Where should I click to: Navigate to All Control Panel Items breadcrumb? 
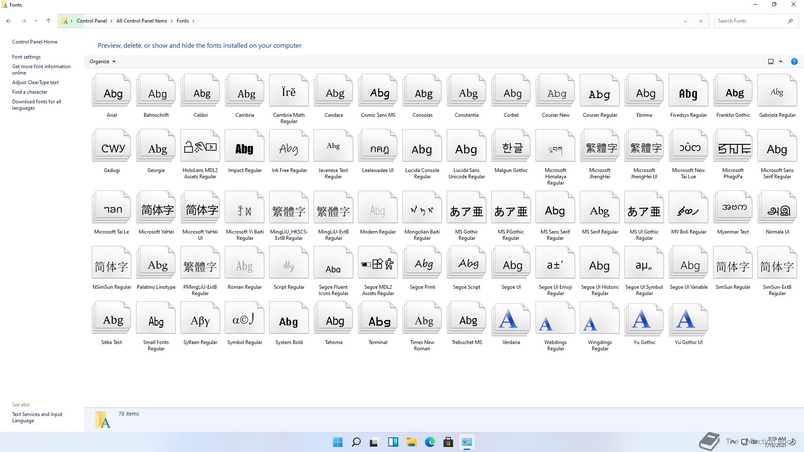[142, 21]
